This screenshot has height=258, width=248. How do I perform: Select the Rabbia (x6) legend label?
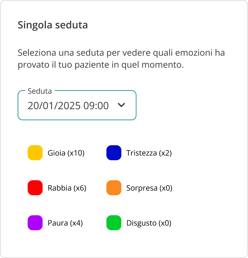[x=67, y=188]
